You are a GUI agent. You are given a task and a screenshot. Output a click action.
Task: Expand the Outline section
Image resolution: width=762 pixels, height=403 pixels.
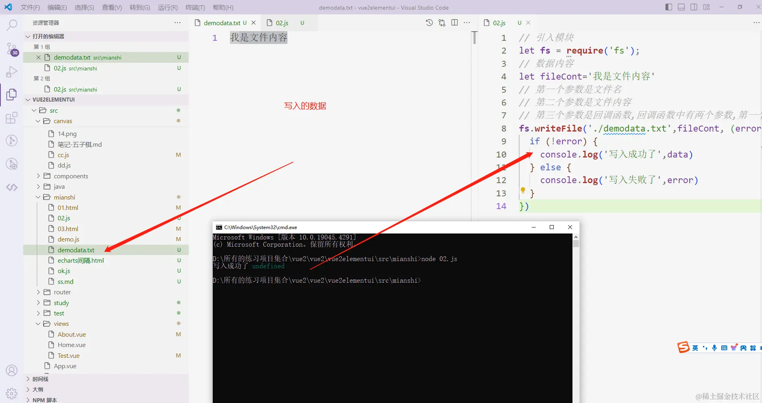106,389
